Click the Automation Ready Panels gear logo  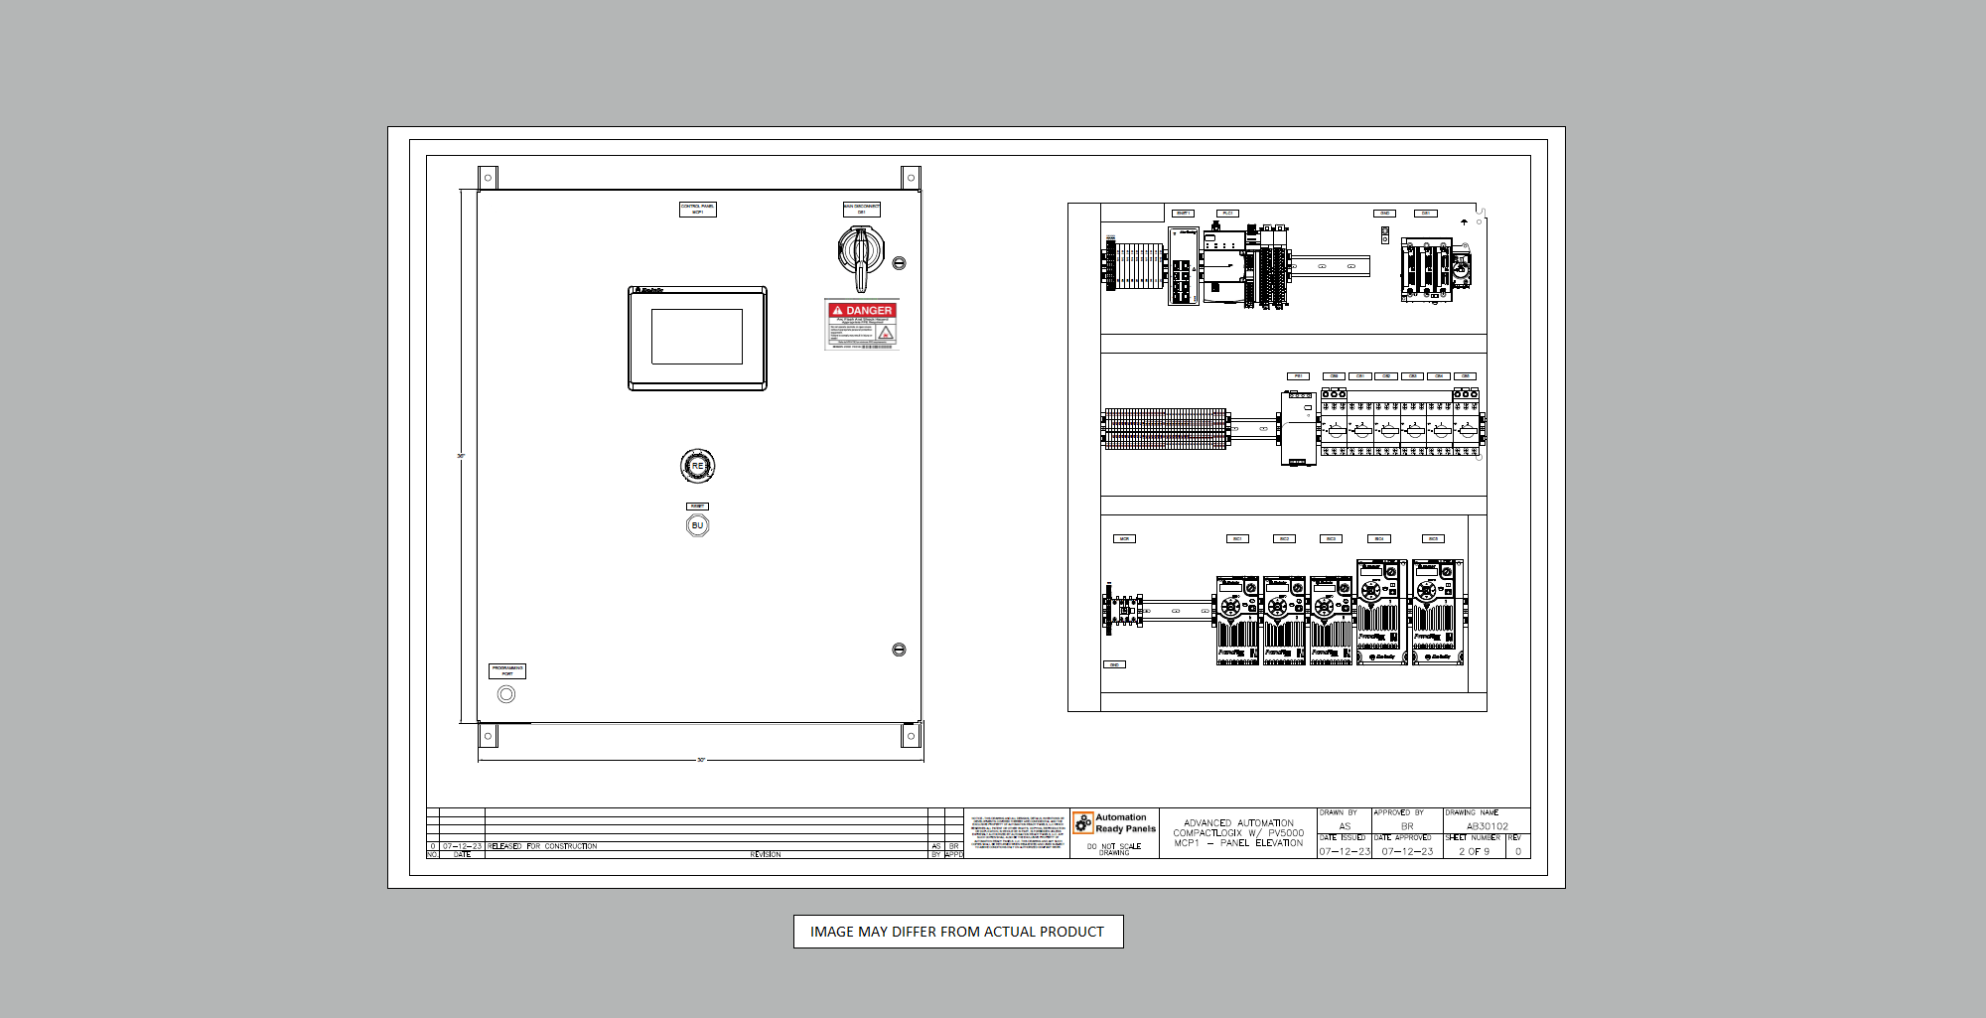click(x=1082, y=823)
